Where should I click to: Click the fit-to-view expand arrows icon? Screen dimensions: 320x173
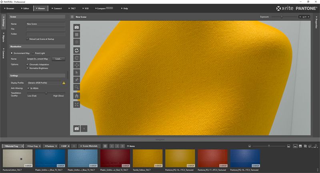(x=76, y=105)
